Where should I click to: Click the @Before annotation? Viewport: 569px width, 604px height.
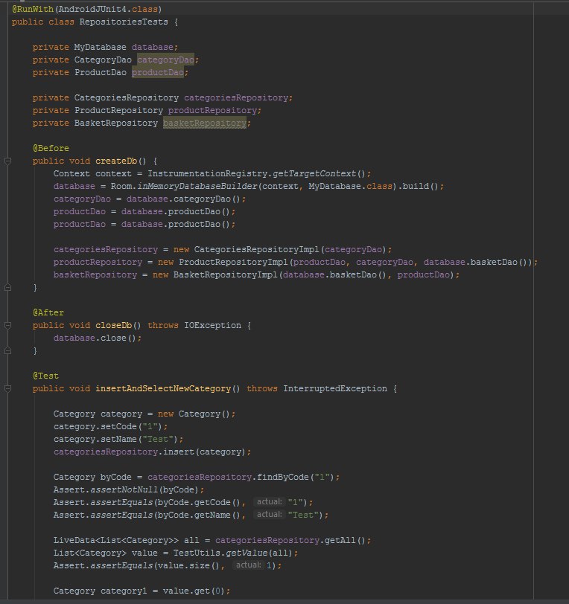coord(51,148)
